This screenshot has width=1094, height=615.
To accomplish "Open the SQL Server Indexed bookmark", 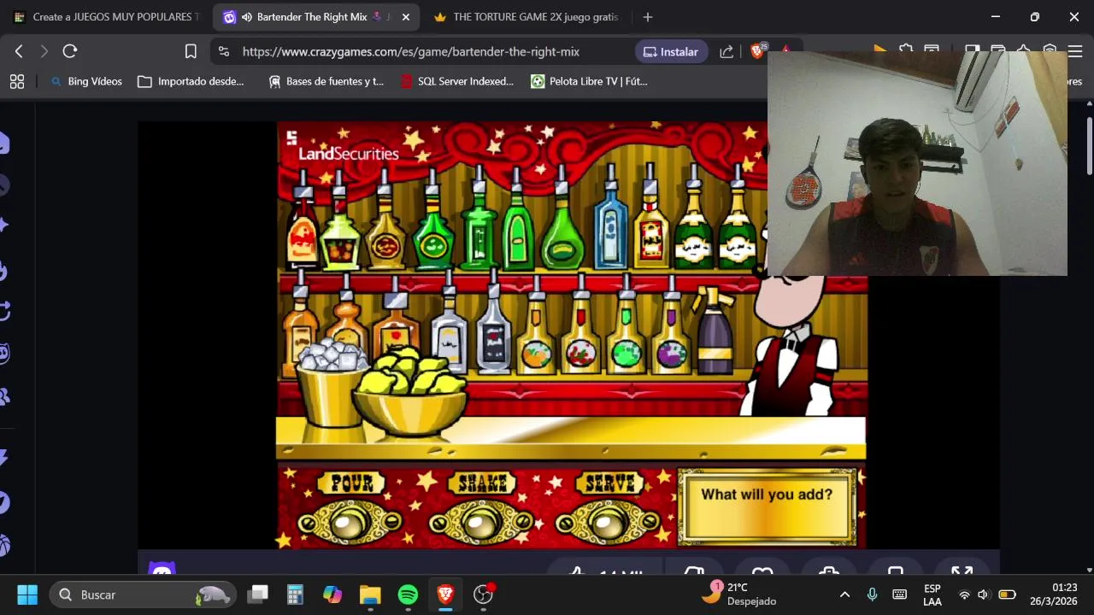I will coord(456,81).
